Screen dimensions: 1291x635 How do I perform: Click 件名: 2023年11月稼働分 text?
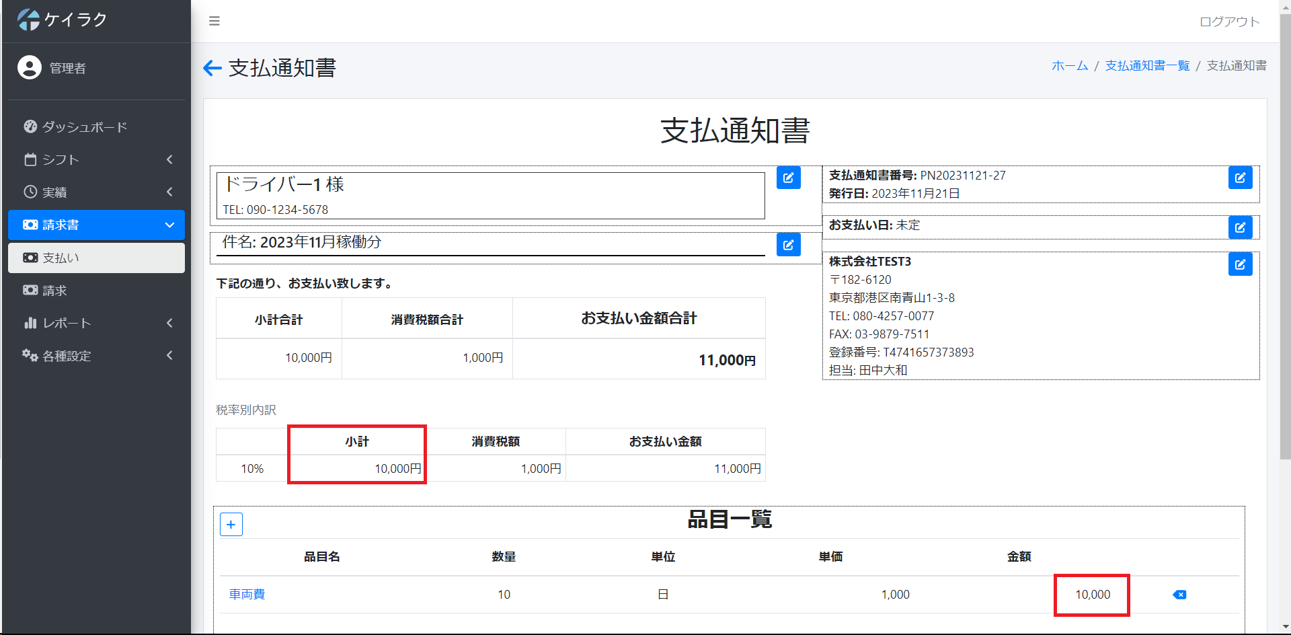coord(302,242)
